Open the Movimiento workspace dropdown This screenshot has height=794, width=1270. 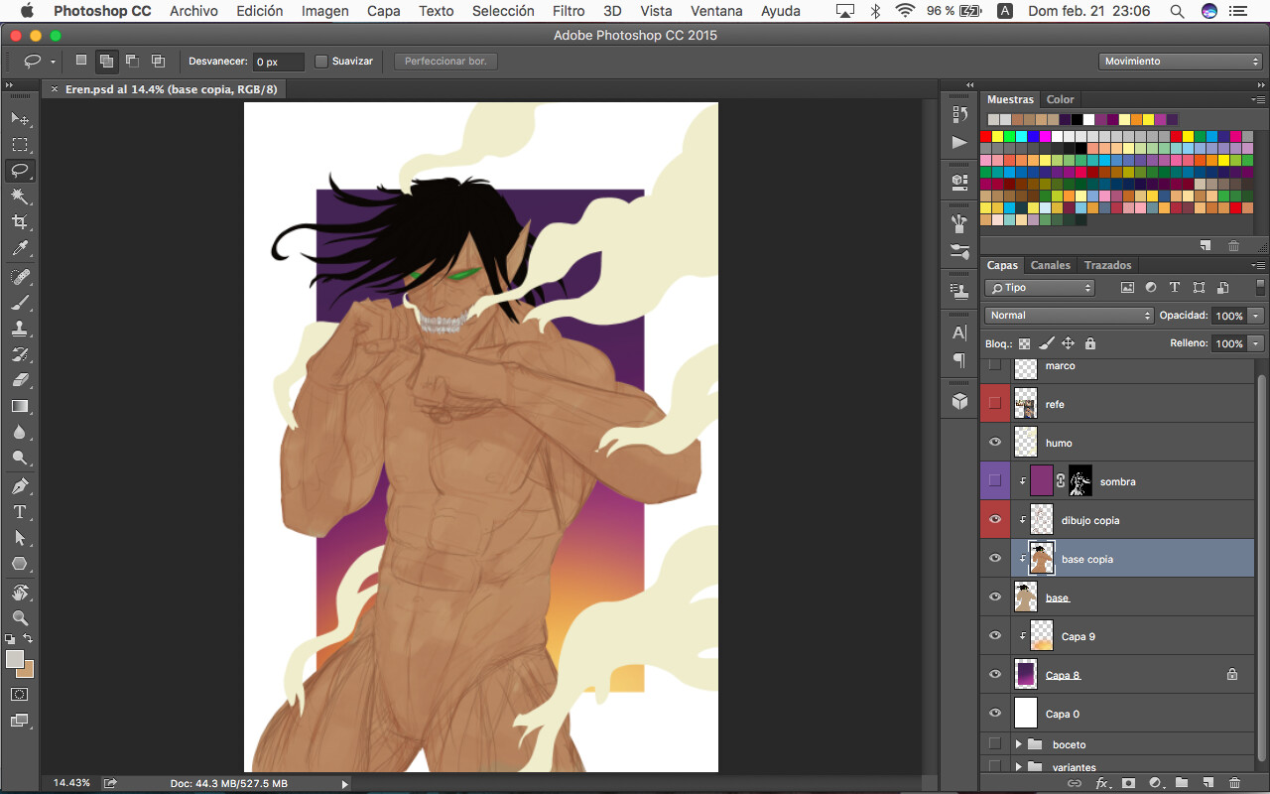[x=1181, y=62]
